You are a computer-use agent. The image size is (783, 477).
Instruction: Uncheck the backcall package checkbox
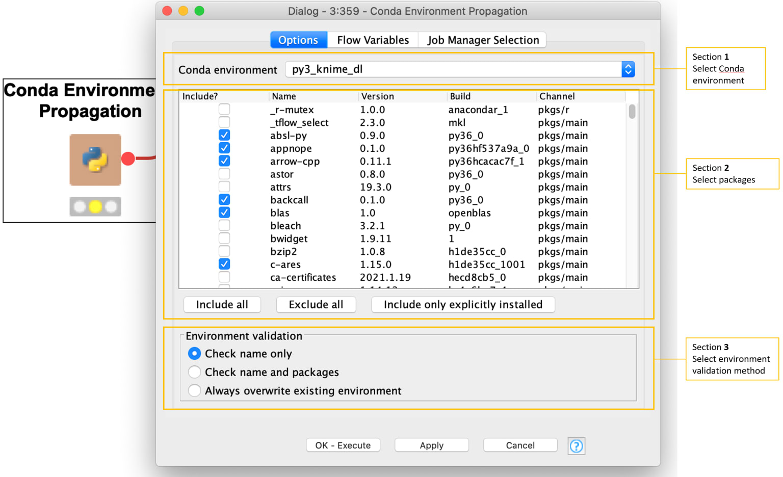point(224,200)
